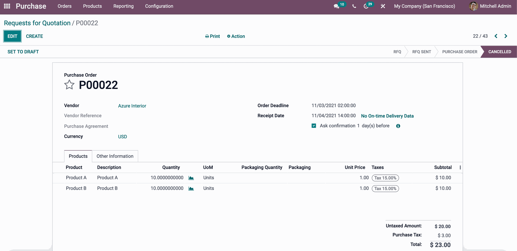517x251 pixels.
Task: Click the debug tools cross icon
Action: [x=383, y=6]
